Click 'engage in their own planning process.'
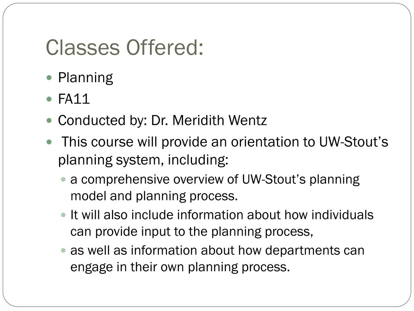The width and height of the screenshot is (414, 311). tap(180, 267)
